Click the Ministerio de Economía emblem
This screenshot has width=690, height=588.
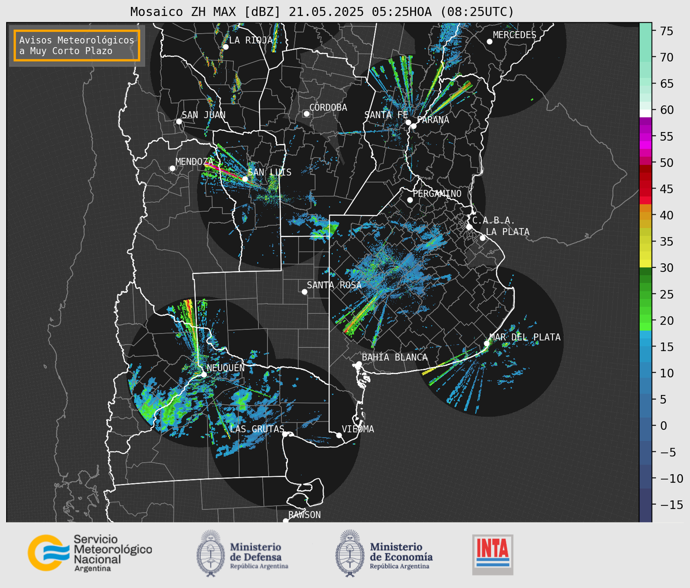(x=351, y=554)
